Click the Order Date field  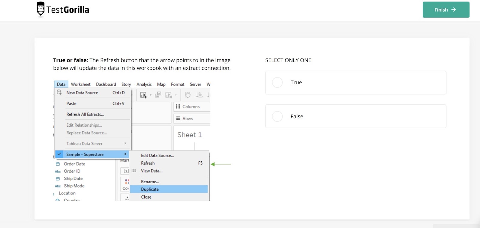click(74, 164)
